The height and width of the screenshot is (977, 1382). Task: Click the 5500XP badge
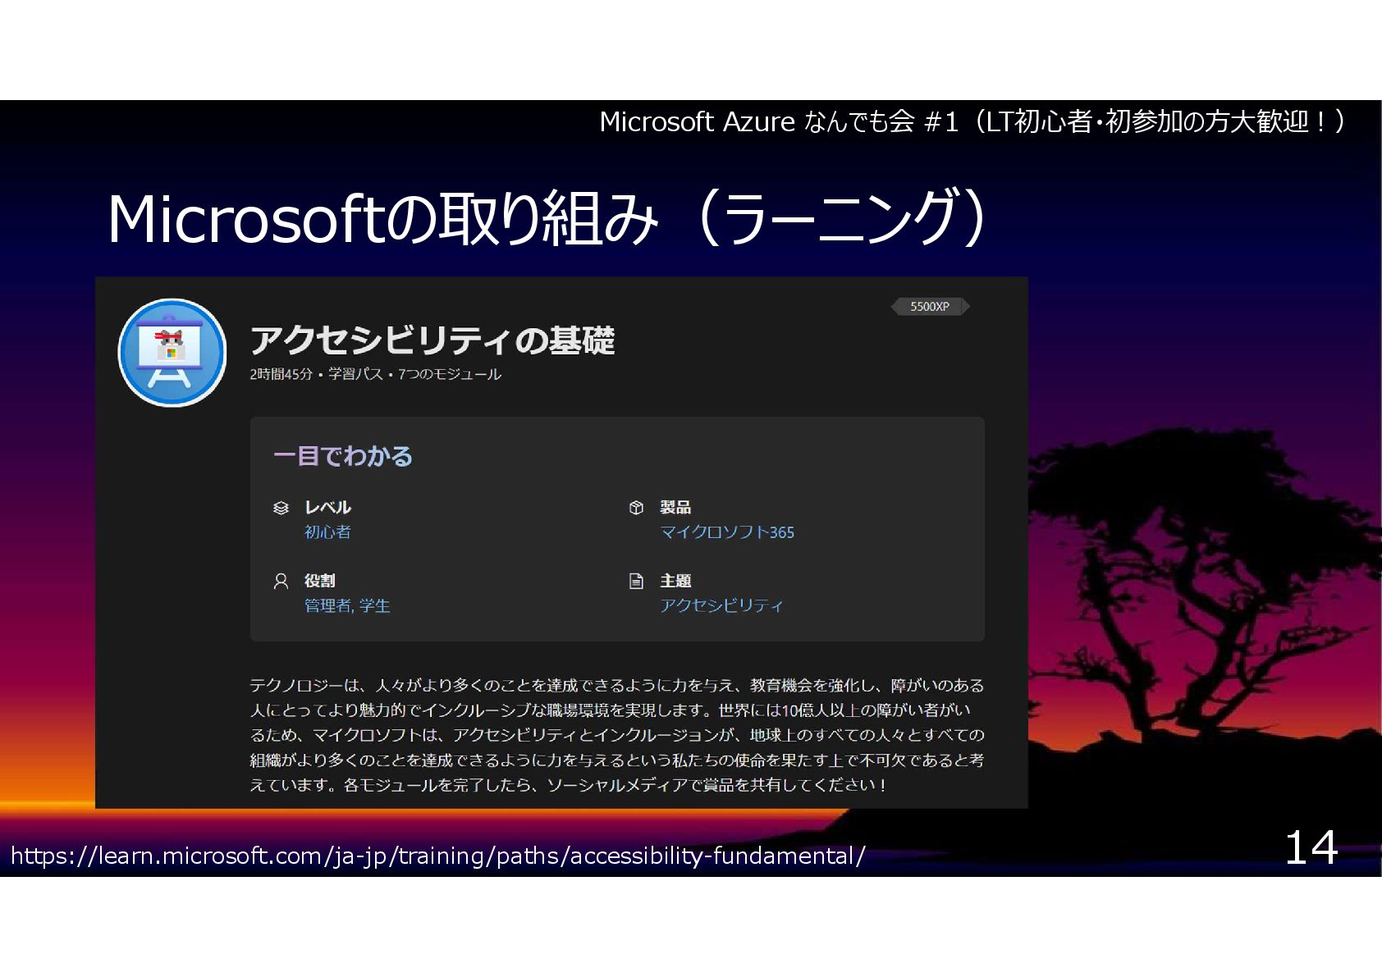coord(930,307)
